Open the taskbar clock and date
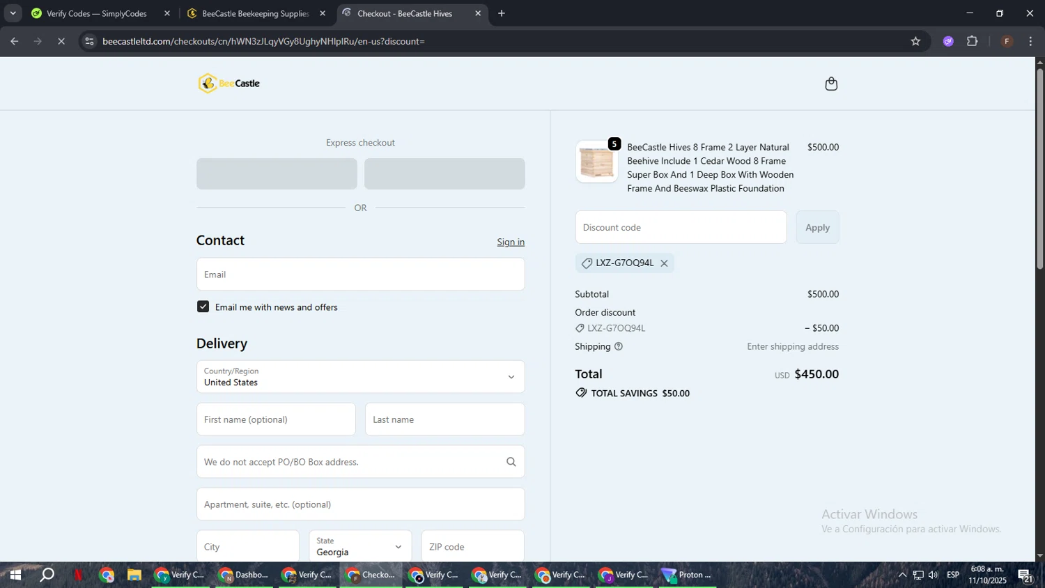 tap(987, 575)
